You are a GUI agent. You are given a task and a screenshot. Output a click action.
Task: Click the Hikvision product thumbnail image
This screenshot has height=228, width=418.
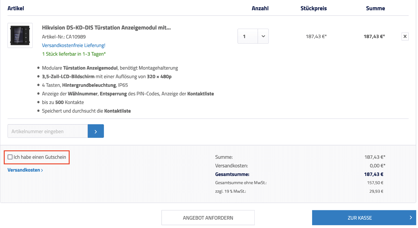[x=20, y=35]
